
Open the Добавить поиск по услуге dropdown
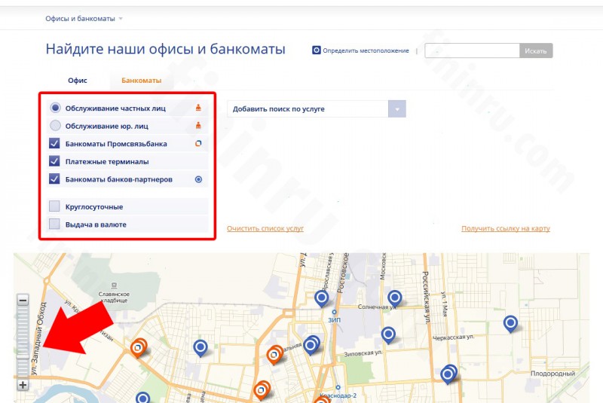[x=317, y=109]
